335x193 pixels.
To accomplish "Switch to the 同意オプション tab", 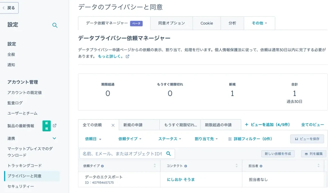I will click(171, 23).
